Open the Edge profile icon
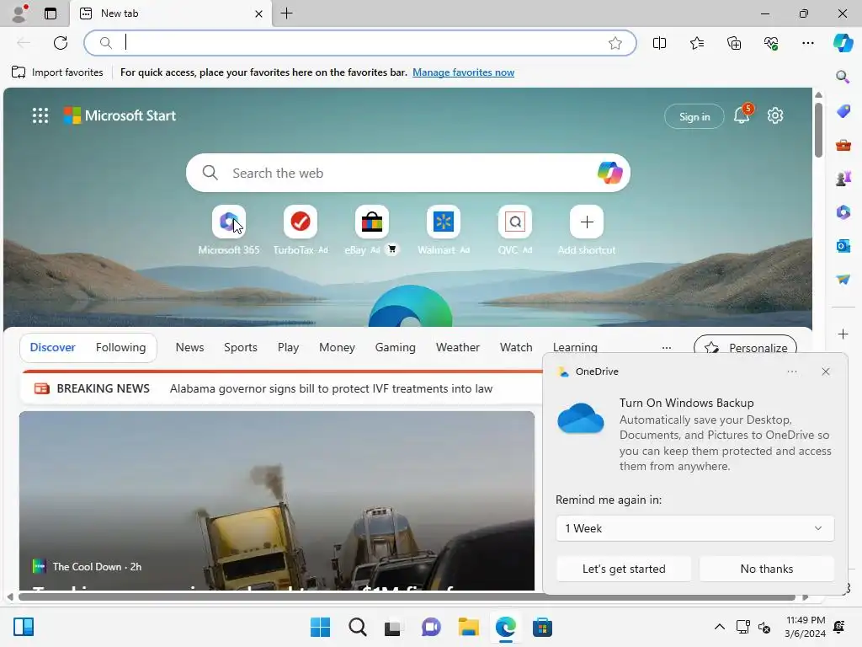This screenshot has height=647, width=862. [x=19, y=13]
